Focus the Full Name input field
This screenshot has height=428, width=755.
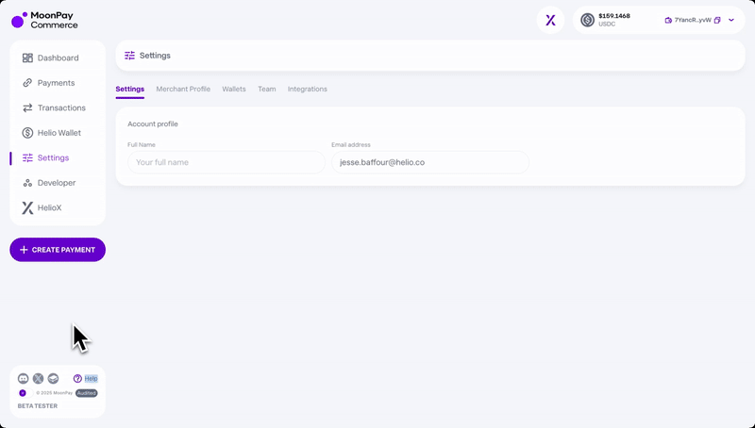pyautogui.click(x=226, y=162)
